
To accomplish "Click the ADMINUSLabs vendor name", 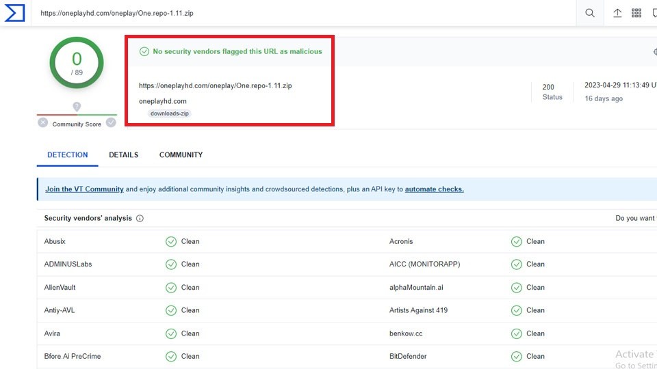I will click(x=68, y=264).
